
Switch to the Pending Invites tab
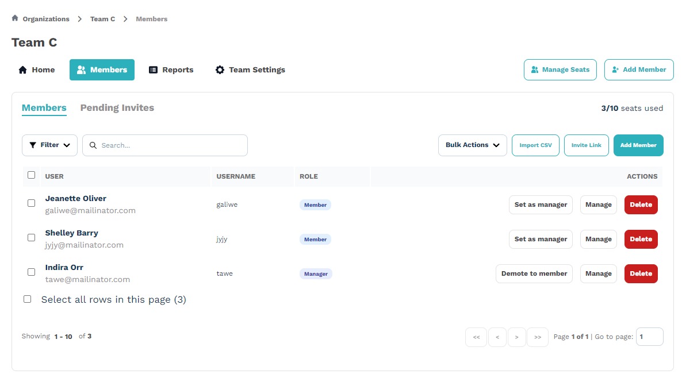pos(117,108)
